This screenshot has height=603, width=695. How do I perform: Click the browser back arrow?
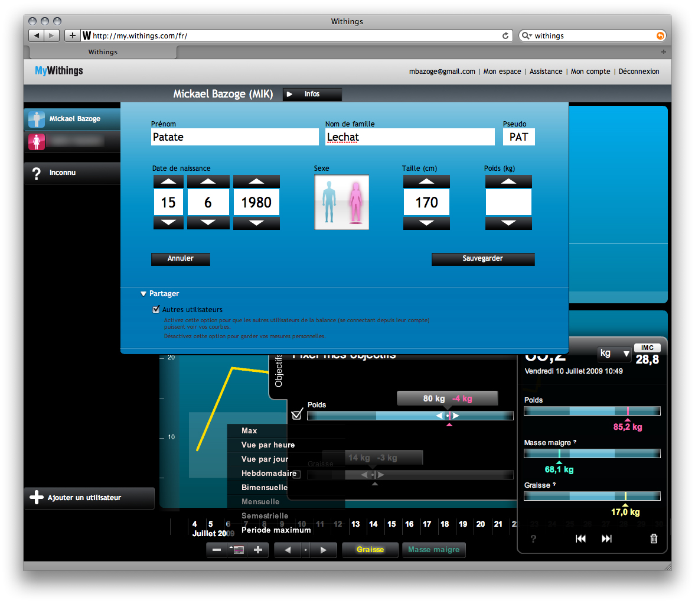pyautogui.click(x=37, y=35)
